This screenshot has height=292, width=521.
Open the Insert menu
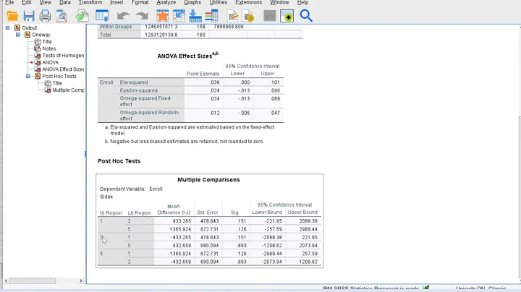[x=117, y=2]
